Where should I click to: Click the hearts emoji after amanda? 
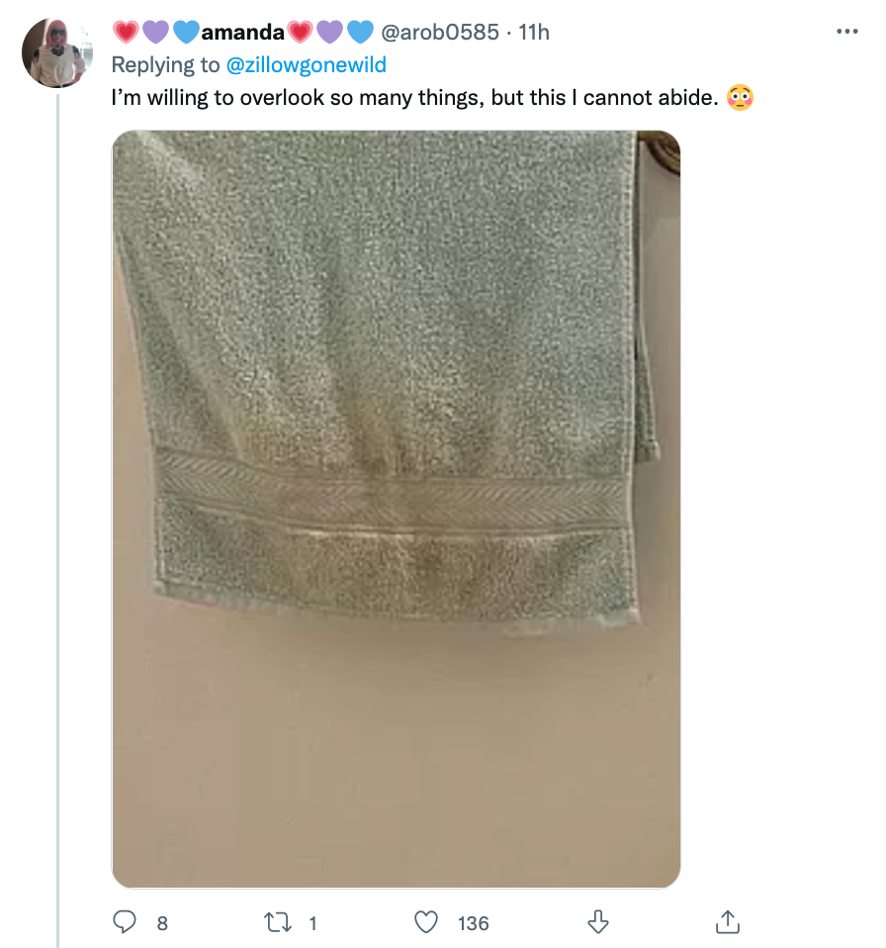[x=329, y=32]
